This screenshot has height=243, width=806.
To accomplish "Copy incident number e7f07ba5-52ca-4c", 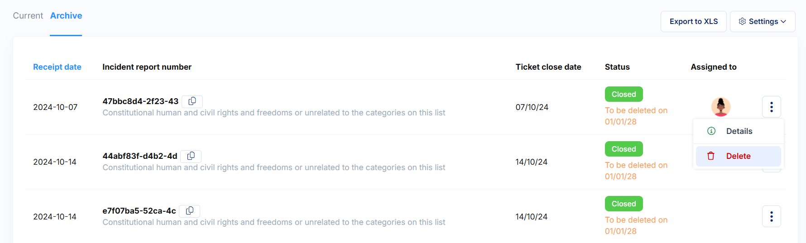I will pos(190,211).
